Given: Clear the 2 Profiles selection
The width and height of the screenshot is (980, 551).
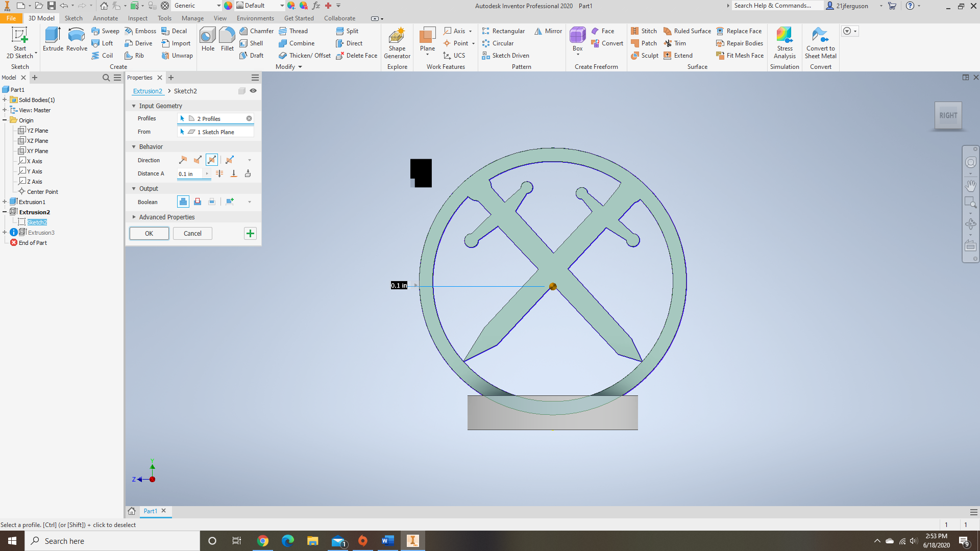Looking at the screenshot, I should point(249,118).
